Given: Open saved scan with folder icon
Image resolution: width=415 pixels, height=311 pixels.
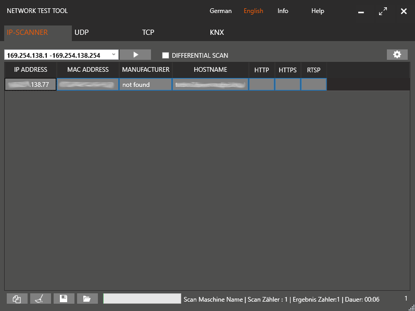Looking at the screenshot, I should click(87, 299).
